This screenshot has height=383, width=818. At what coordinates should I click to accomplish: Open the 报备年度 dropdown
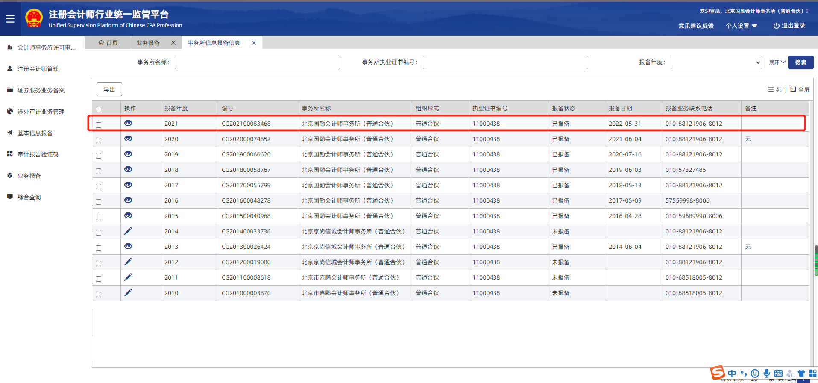point(716,62)
